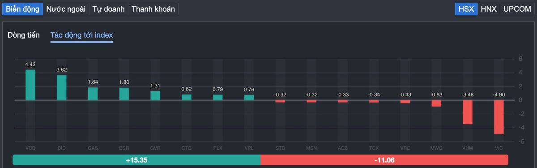The width and height of the screenshot is (537, 168).
Task: Switch to UPCOM exchange
Action: [517, 9]
